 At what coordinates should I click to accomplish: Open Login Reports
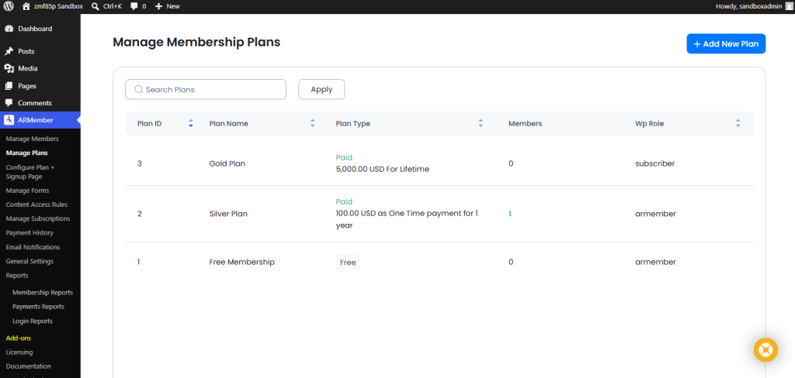33,321
